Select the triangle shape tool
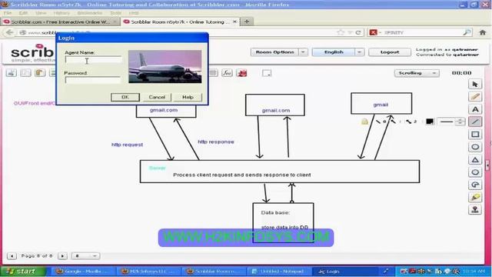Screen dimensions: 492x277 pos(475,159)
